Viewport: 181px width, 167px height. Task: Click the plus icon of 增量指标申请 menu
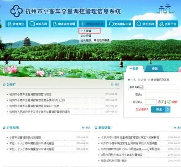click(x=83, y=24)
